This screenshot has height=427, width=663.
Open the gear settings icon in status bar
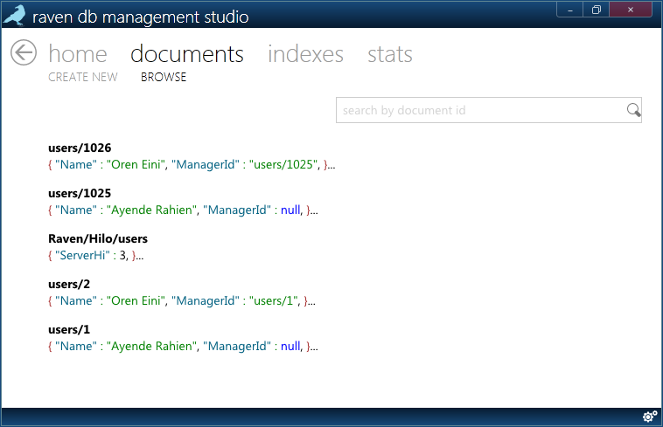[x=650, y=417]
